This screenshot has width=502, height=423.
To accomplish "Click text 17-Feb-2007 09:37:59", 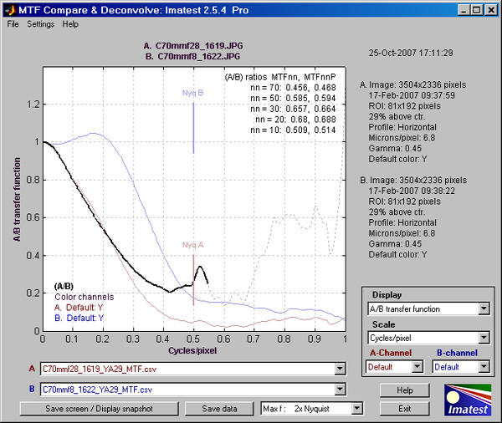I will coord(412,95).
